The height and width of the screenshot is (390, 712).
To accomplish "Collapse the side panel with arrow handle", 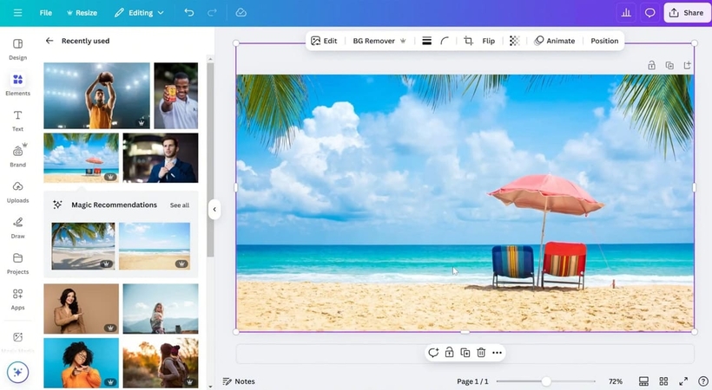I will tap(214, 210).
